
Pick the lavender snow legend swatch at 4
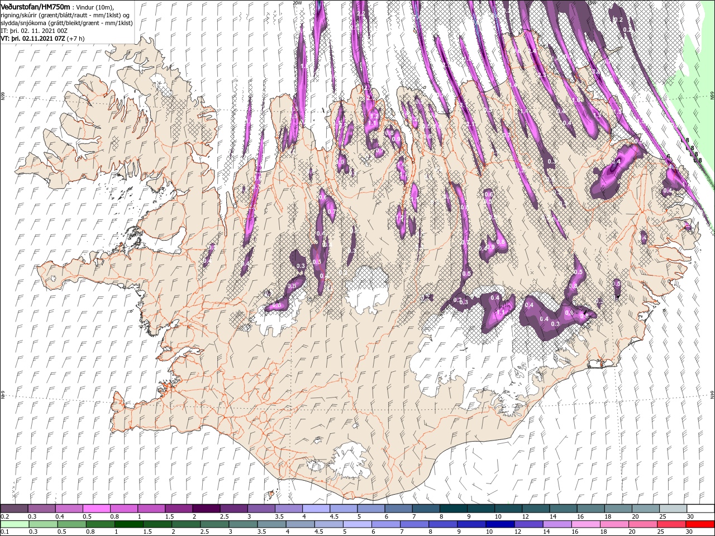(x=315, y=509)
